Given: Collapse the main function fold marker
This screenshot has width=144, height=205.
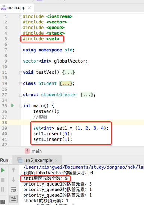Looking at the screenshot, I should [21, 106].
